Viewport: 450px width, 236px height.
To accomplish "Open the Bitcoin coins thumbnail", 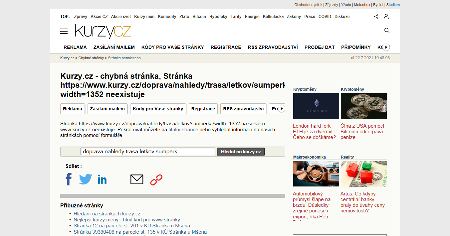I will pos(364,106).
